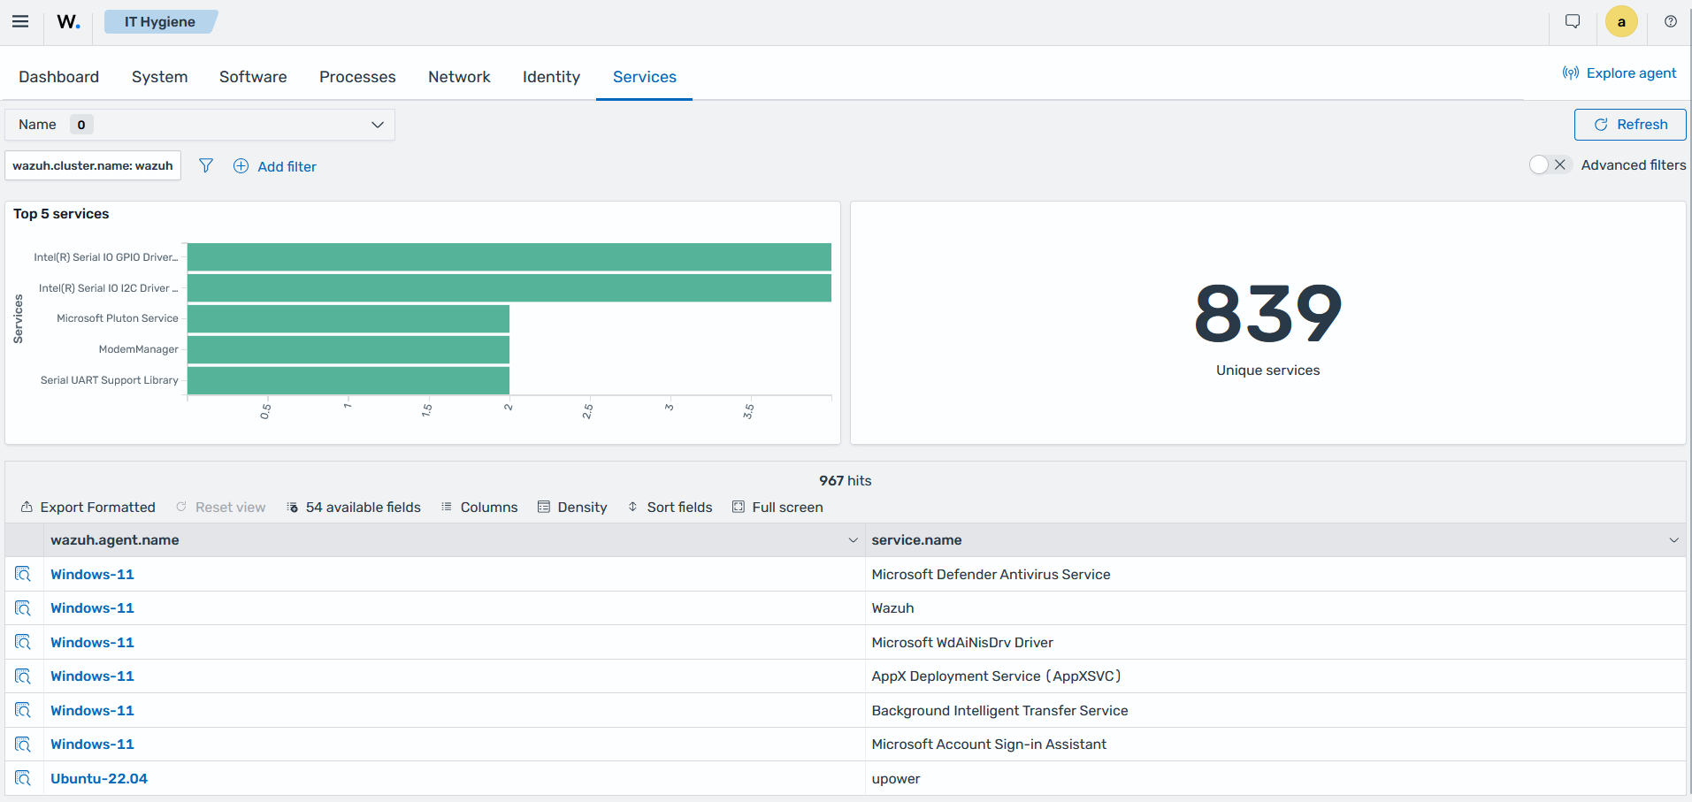Viewport: 1692px width, 802px height.
Task: Toggle the Advanced filters switch
Action: (x=1550, y=165)
